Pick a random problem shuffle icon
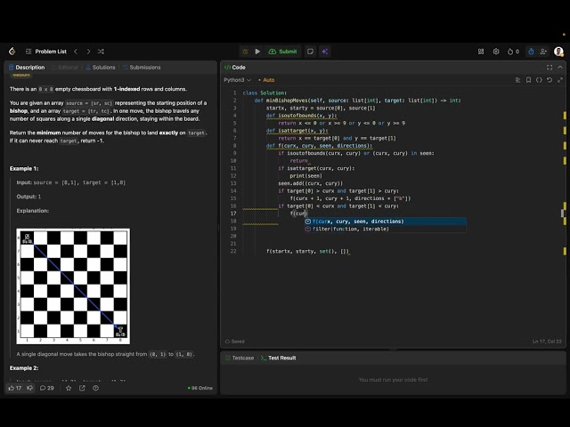The height and width of the screenshot is (427, 570). [x=101, y=52]
